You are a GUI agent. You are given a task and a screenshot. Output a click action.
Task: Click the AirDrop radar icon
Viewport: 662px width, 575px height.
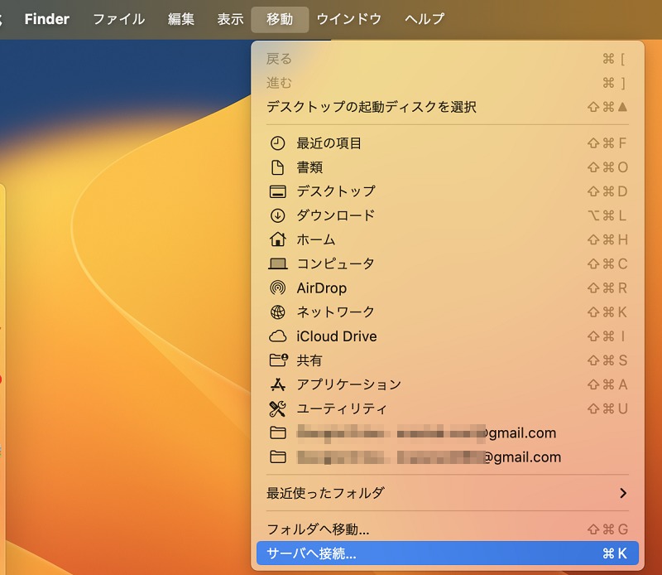click(277, 288)
